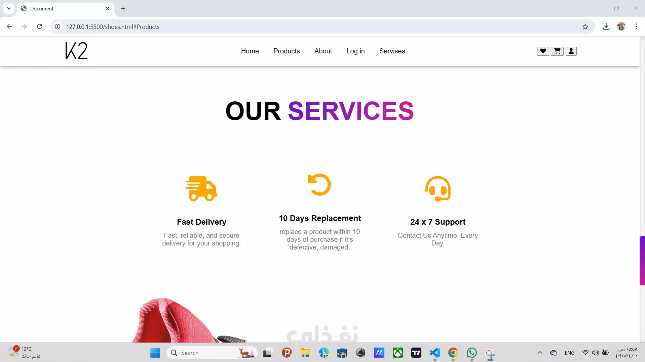645x362 pixels.
Task: Open the browser downloads
Action: tap(606, 27)
